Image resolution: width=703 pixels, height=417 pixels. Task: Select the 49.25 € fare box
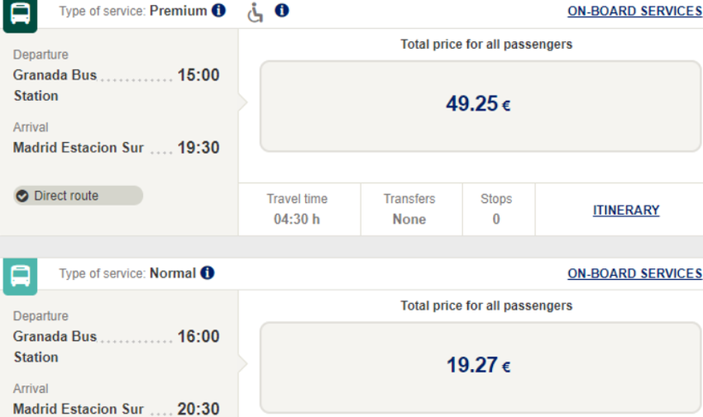click(x=479, y=105)
